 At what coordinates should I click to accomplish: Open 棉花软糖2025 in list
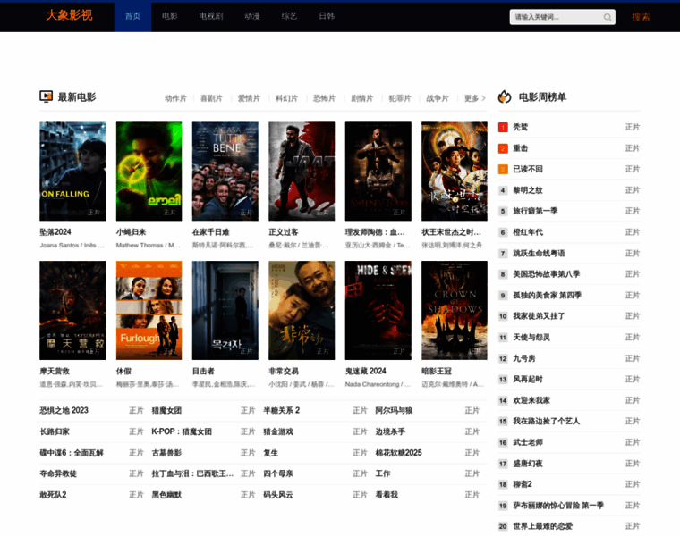click(x=398, y=453)
